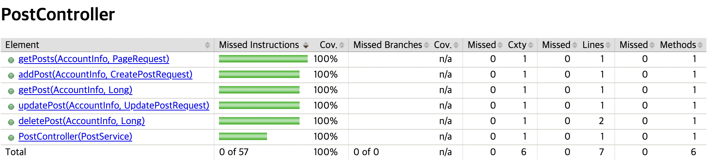Open deletePost(AccountInfo, Long) link
This screenshot has width=719, height=167.
(81, 121)
